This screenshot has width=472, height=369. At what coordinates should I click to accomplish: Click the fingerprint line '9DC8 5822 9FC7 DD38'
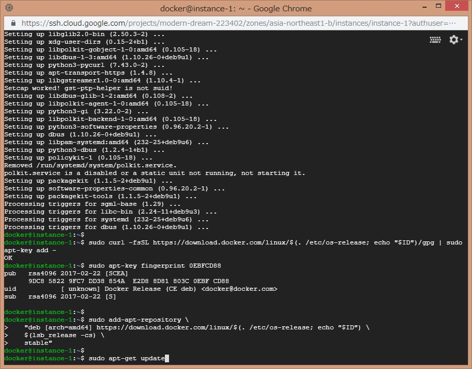click(129, 281)
